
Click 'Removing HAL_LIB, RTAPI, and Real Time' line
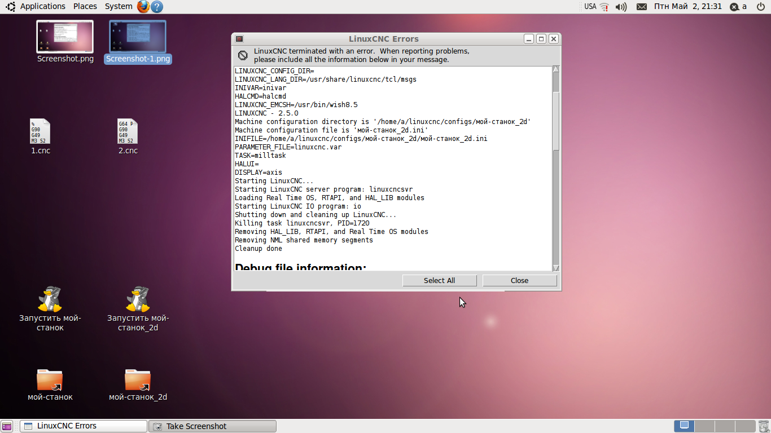[x=332, y=232]
